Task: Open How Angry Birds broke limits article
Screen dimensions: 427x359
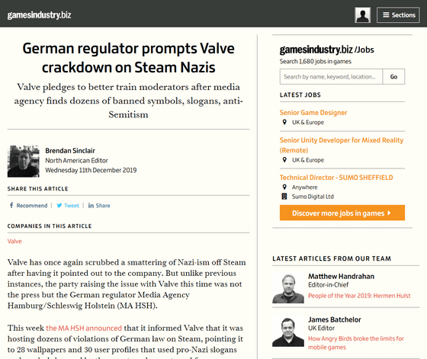Action: (x=356, y=343)
